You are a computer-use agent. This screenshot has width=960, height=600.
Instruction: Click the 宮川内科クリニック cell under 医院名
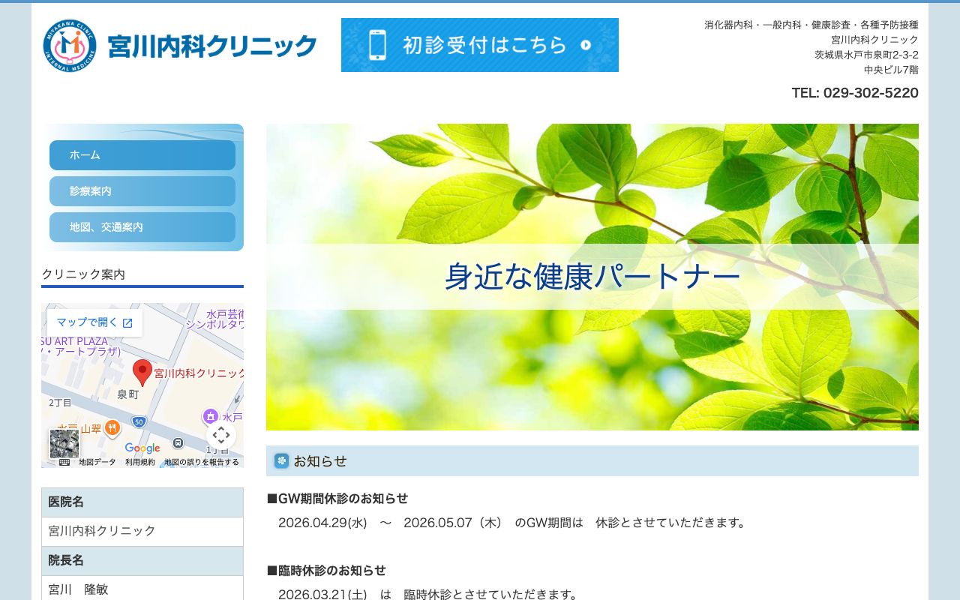[142, 531]
